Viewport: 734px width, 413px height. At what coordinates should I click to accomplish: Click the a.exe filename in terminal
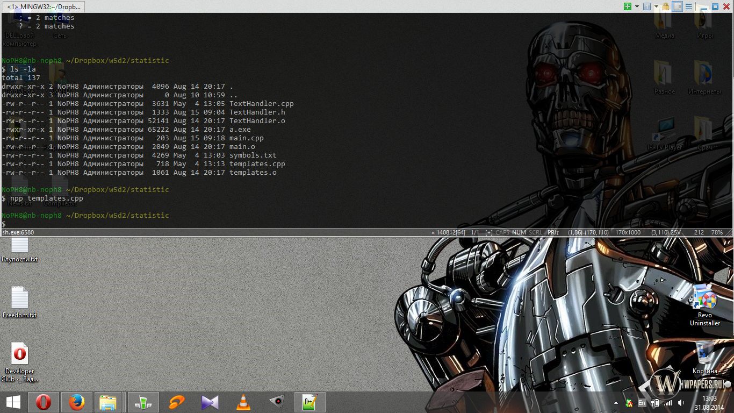click(240, 130)
